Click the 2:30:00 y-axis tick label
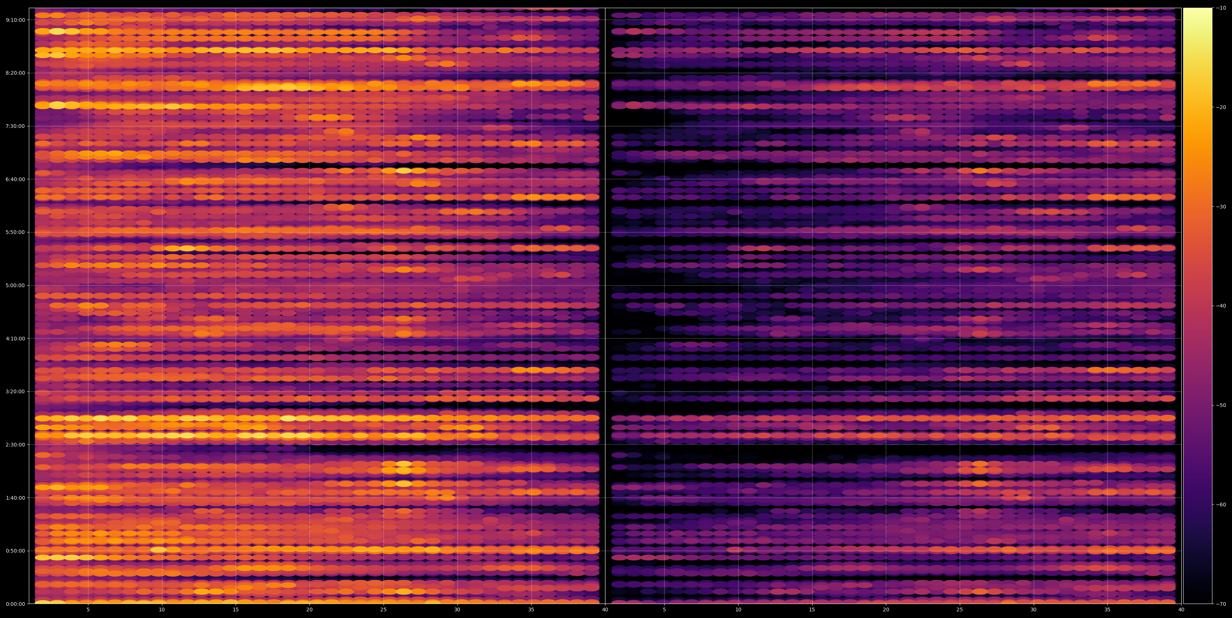 15,445
